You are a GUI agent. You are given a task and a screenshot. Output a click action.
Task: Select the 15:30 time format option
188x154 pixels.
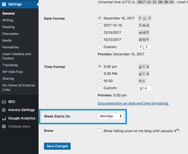coord(100,81)
